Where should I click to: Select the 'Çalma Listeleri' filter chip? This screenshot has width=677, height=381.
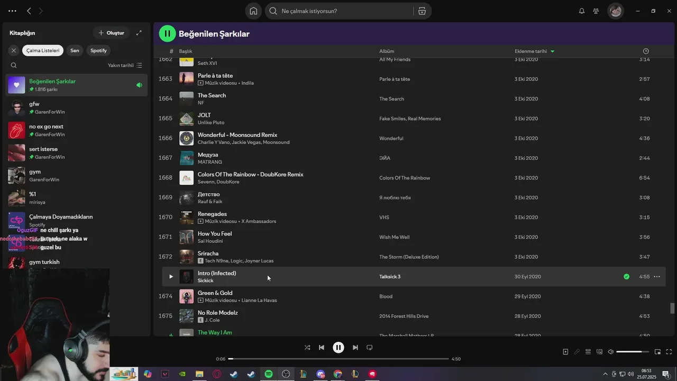(43, 50)
